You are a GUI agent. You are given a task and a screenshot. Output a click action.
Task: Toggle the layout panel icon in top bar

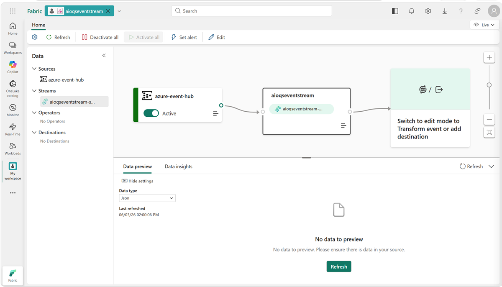[x=395, y=11]
